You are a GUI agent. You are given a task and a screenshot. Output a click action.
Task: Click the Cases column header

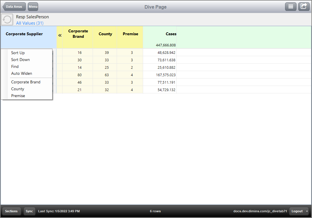(x=171, y=34)
